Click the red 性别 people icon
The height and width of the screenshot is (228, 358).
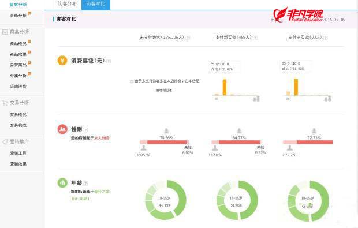(62, 129)
